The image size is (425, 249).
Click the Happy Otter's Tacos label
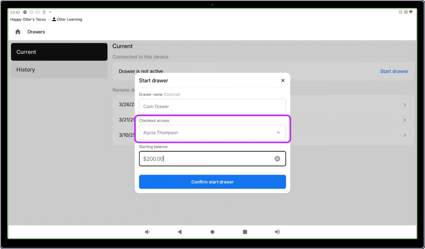point(28,19)
